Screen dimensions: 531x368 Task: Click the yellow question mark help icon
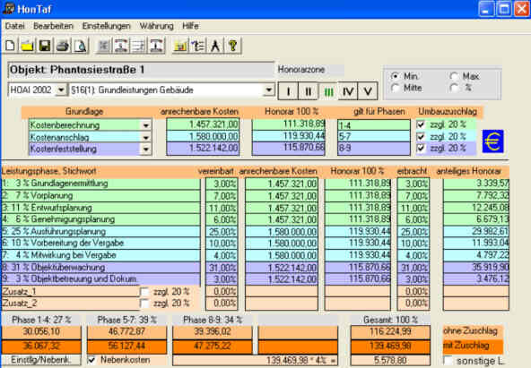coord(233,46)
